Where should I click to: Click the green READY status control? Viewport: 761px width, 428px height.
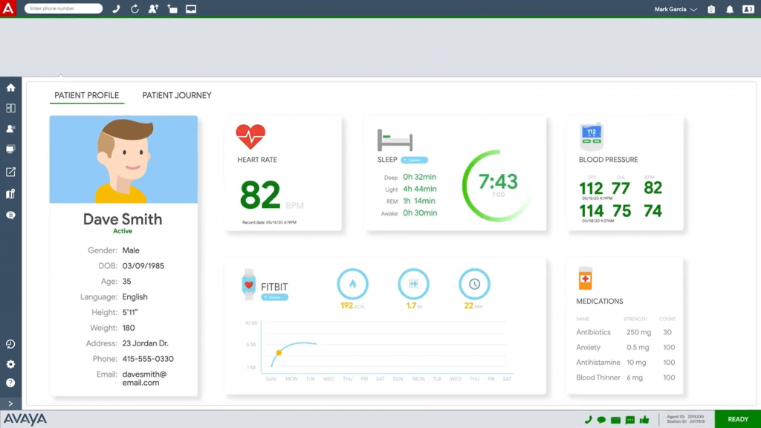point(737,418)
